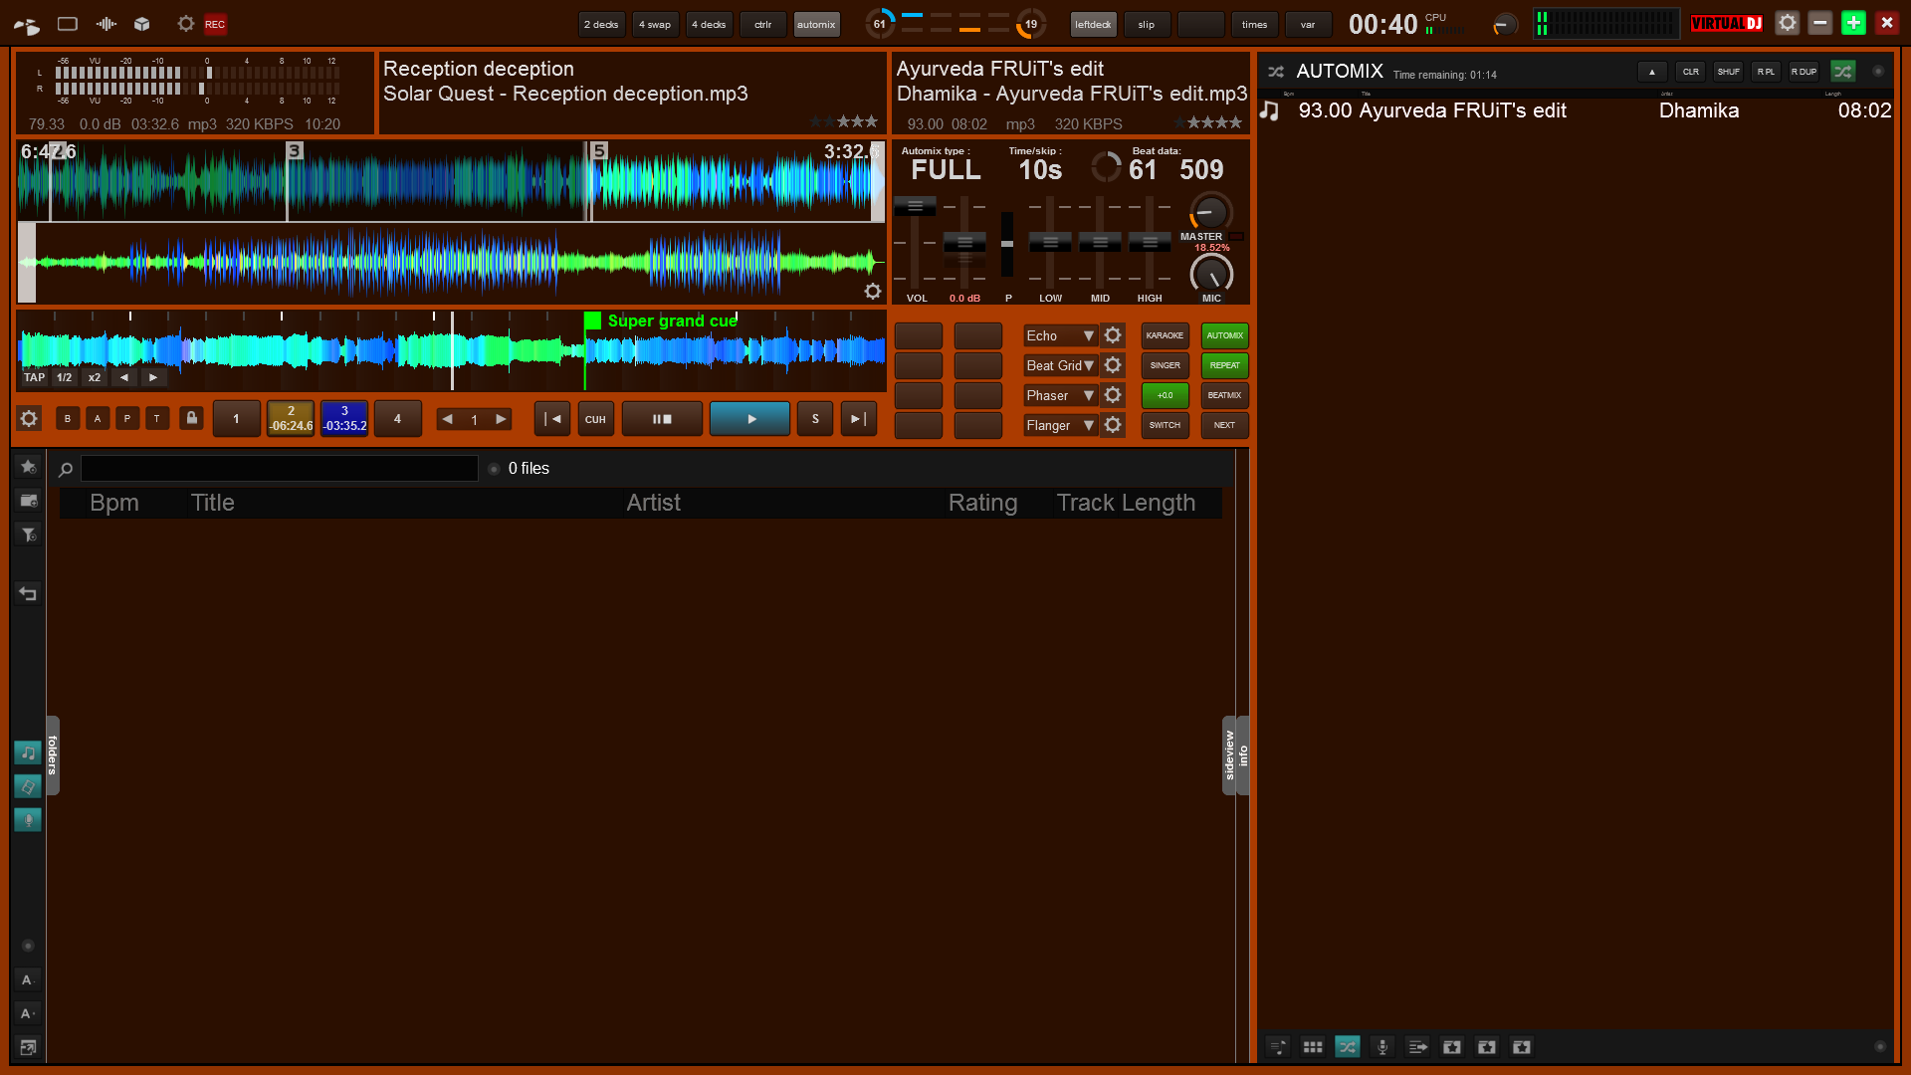Expand the Beat Grid effect dropdown
This screenshot has height=1075, width=1911.
[1089, 366]
